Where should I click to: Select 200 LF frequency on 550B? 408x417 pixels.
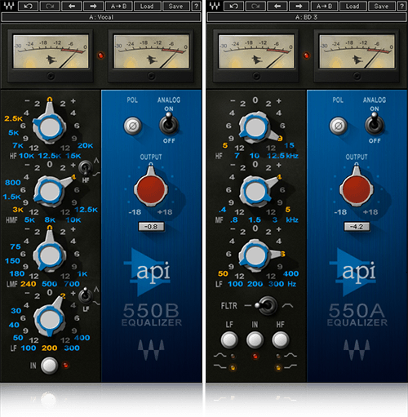click(50, 348)
